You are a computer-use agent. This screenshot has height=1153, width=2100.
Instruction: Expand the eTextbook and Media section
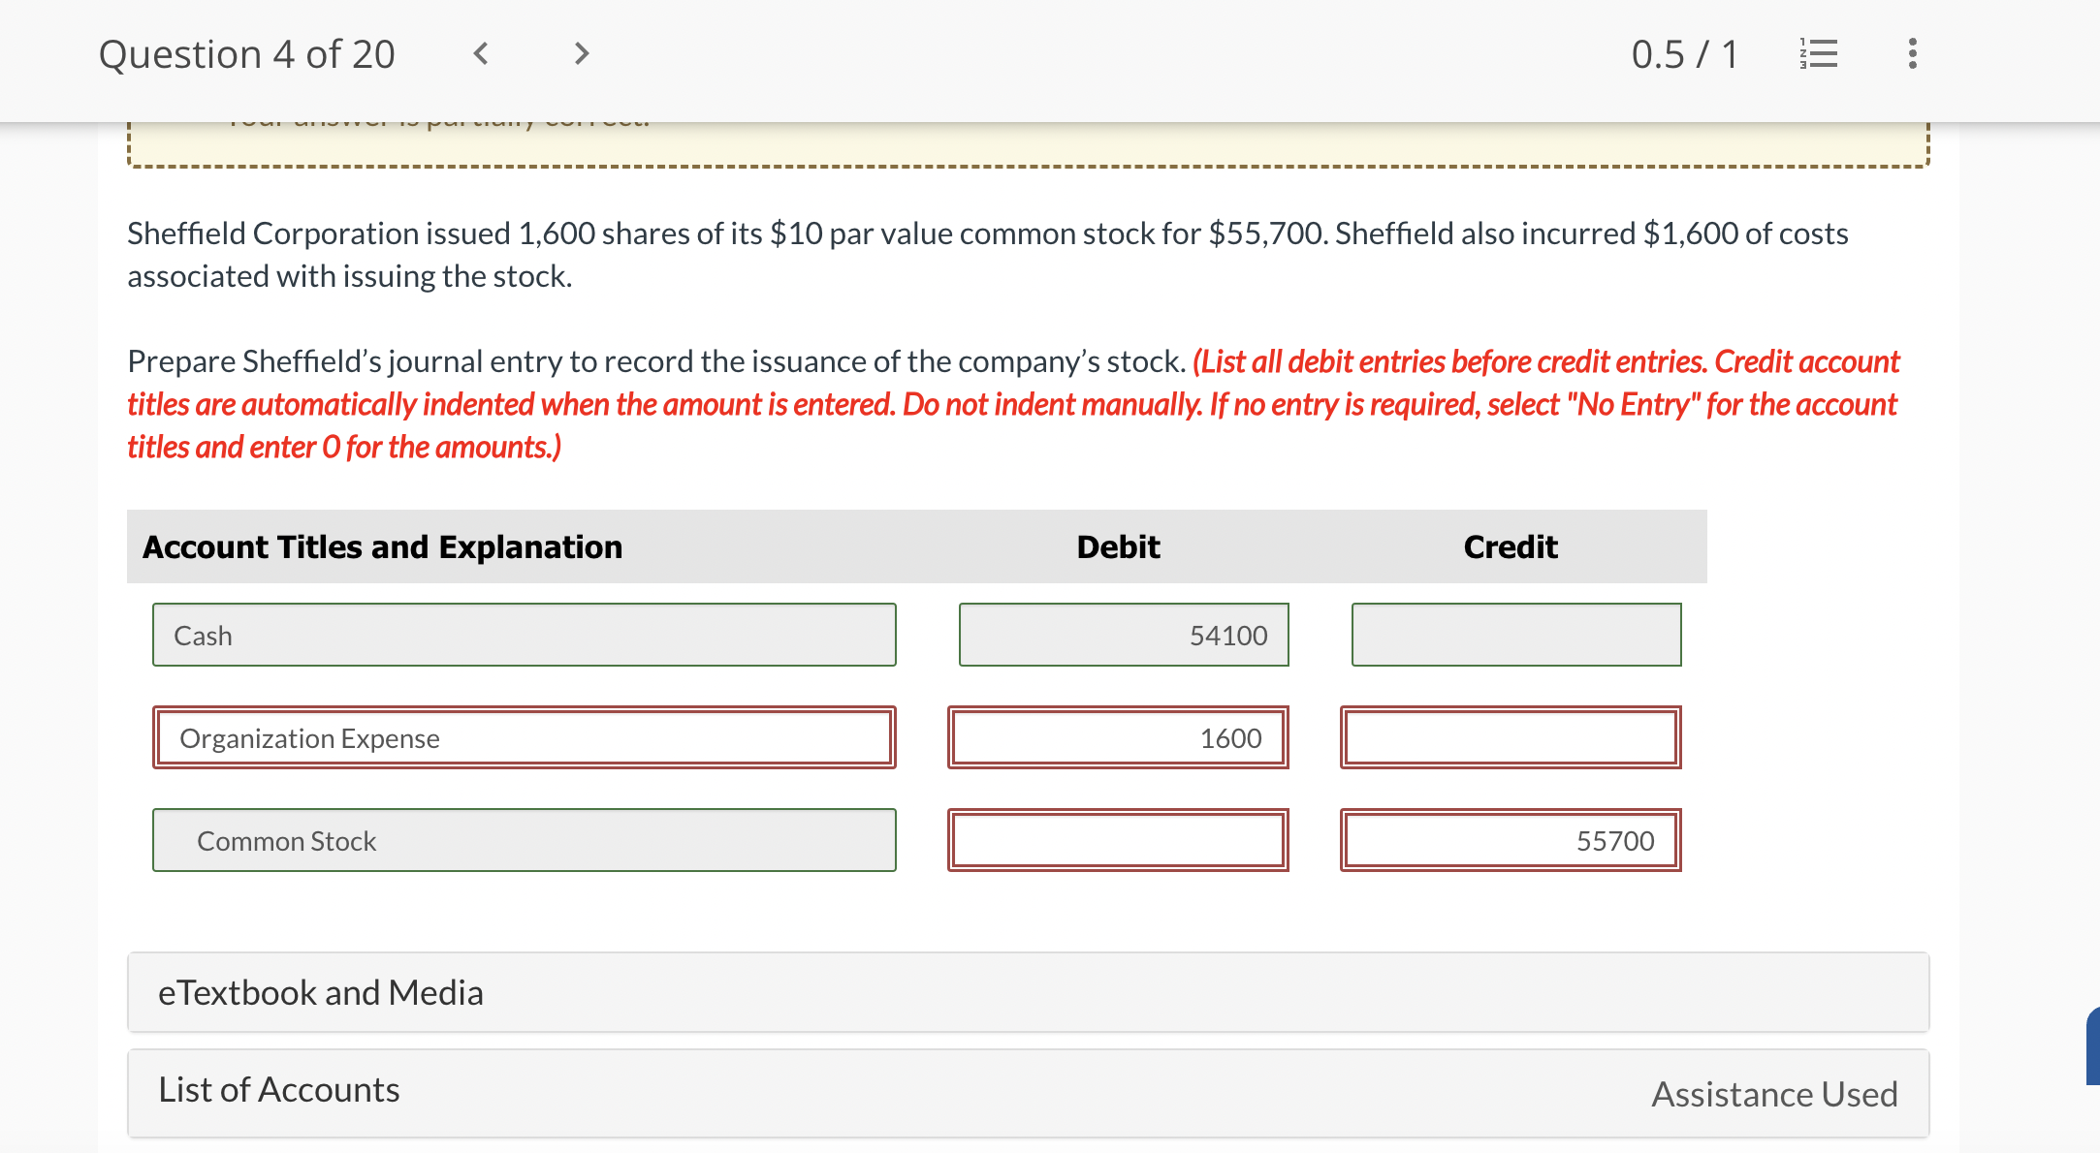[321, 992]
